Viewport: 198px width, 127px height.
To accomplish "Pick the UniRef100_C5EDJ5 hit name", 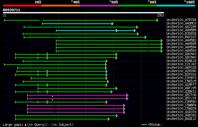I will [181, 81].
